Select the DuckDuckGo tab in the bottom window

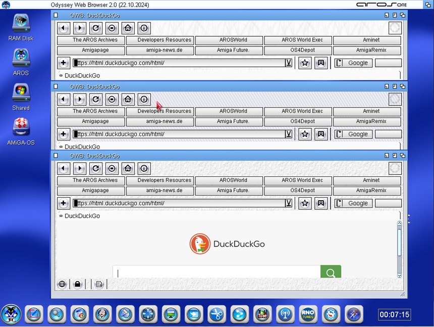pyautogui.click(x=82, y=216)
